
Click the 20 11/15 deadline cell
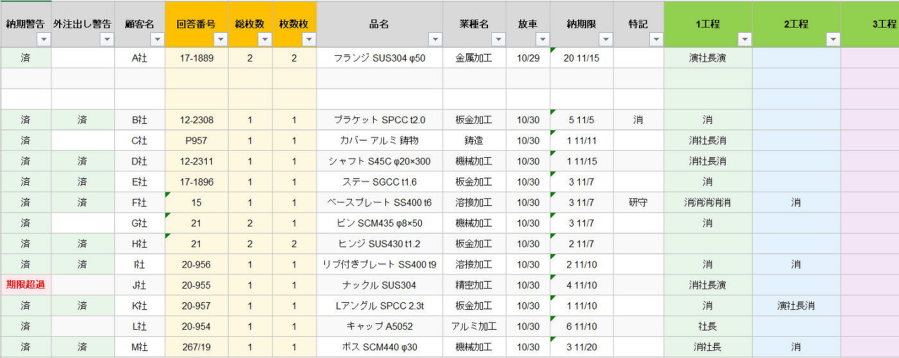[581, 58]
